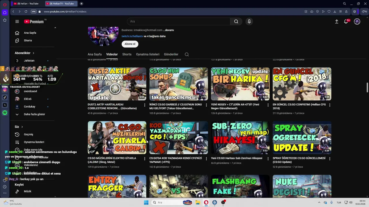
Task: Open Spotify in Opera sidebar
Action: [x=5, y=113]
